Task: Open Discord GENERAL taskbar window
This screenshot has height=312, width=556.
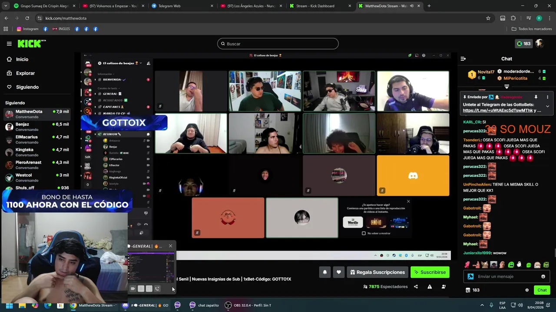Action: pyautogui.click(x=146, y=305)
